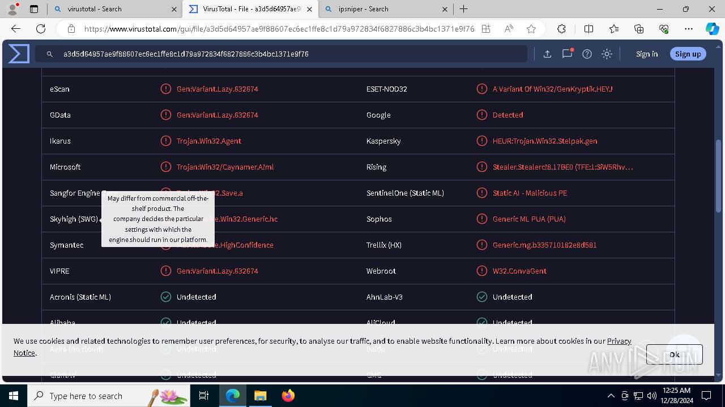Open File Explorer from taskbar
The image size is (725, 407).
pos(260,396)
